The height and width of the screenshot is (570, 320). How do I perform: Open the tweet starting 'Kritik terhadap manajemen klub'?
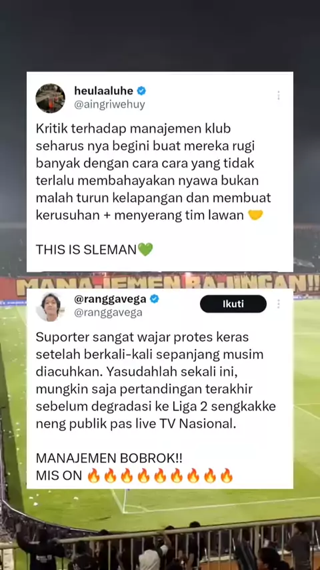pos(160,172)
